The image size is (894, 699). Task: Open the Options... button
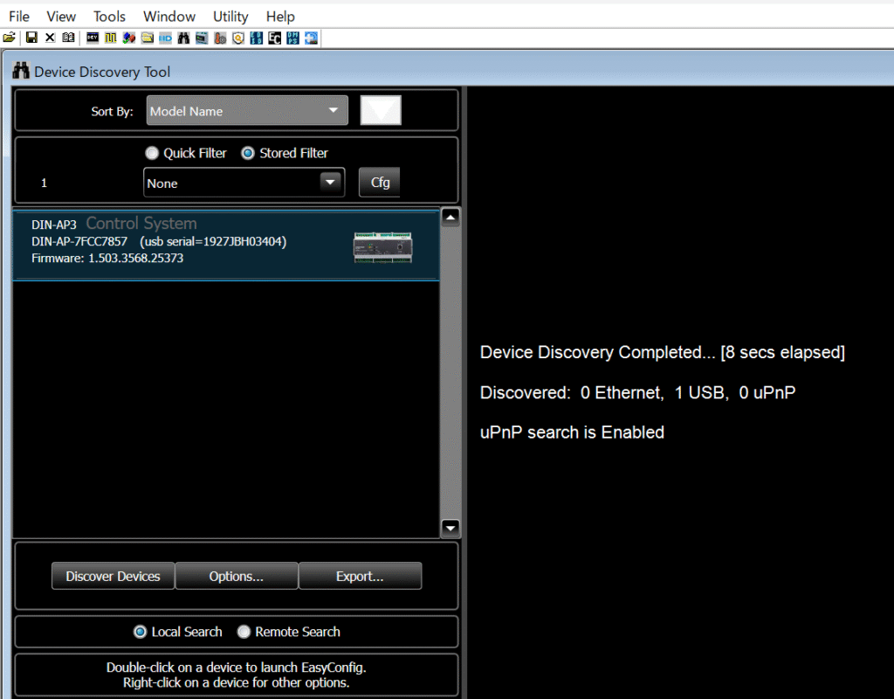[236, 576]
